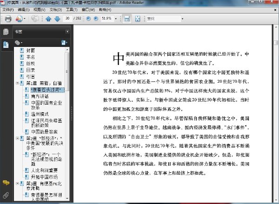The image size is (279, 204).
Task: Toggle single full page view
Action: point(138,19)
